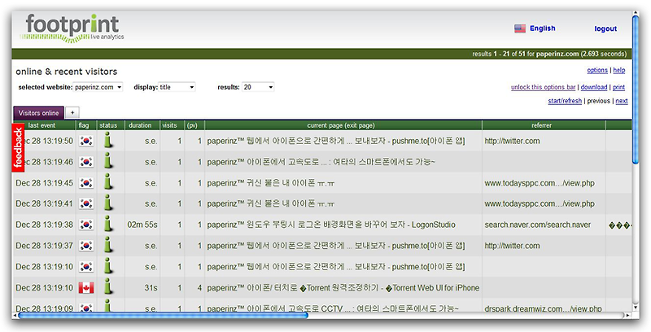Click the US flag language icon
The height and width of the screenshot is (332, 651).
pos(520,28)
